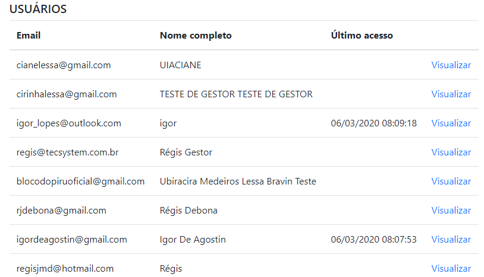
Task: Select the cianelessa@gmail.com email cell
Action: click(x=64, y=65)
